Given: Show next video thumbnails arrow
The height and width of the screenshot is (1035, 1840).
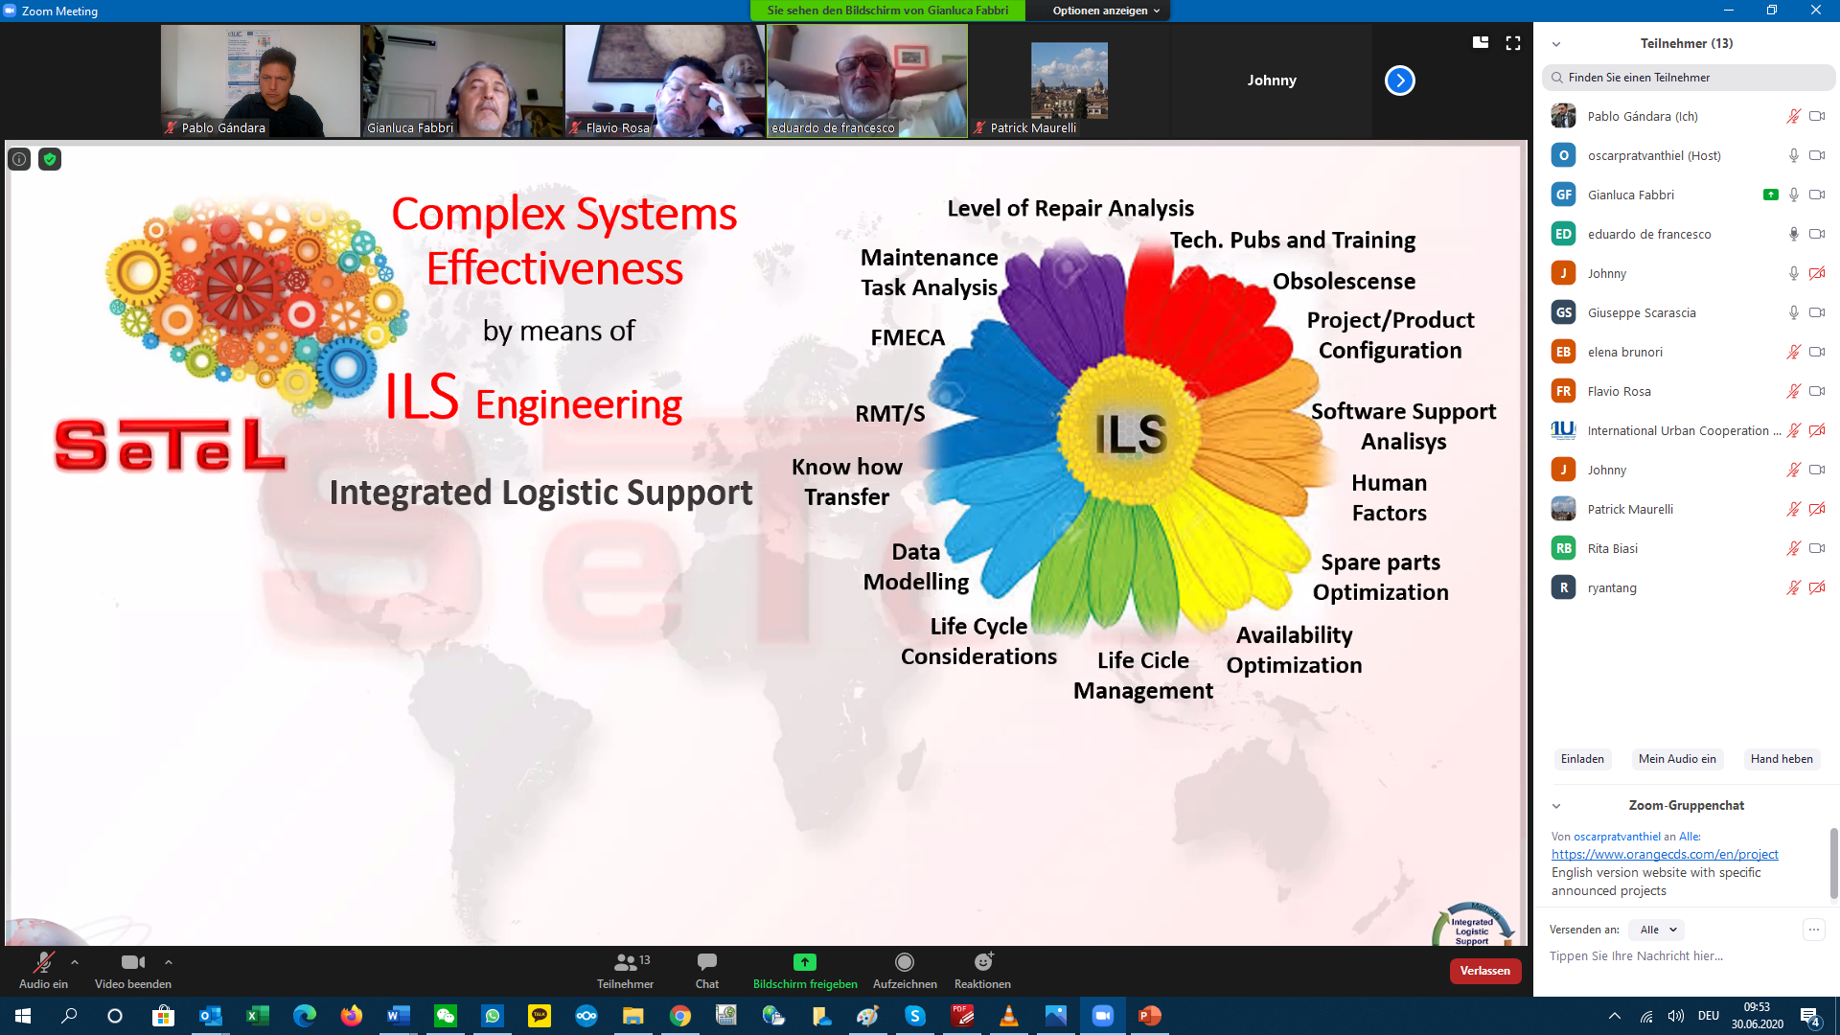Looking at the screenshot, I should coord(1399,80).
